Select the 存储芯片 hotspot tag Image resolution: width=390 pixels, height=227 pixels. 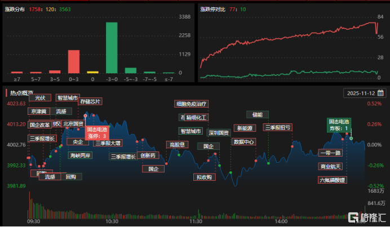click(90, 101)
